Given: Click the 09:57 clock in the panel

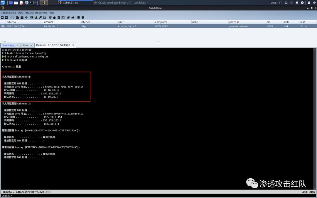Looking at the screenshot, I should pos(277,3).
